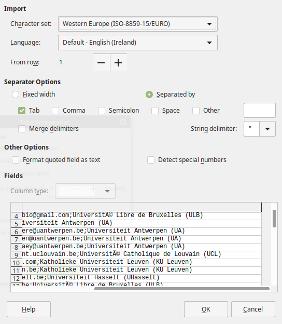Select preview row 7 header
Screen dimensions: 282x324
[16, 239]
